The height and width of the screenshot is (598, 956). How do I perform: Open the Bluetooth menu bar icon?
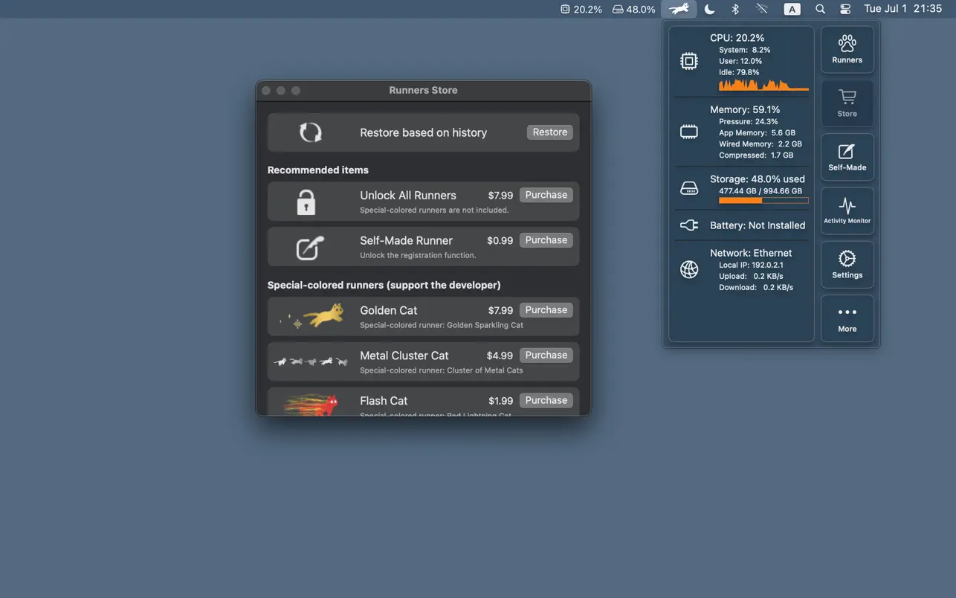point(735,9)
